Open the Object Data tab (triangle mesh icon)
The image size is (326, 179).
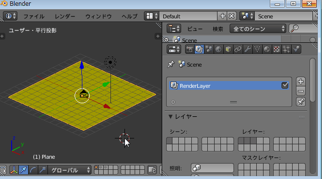(257, 49)
